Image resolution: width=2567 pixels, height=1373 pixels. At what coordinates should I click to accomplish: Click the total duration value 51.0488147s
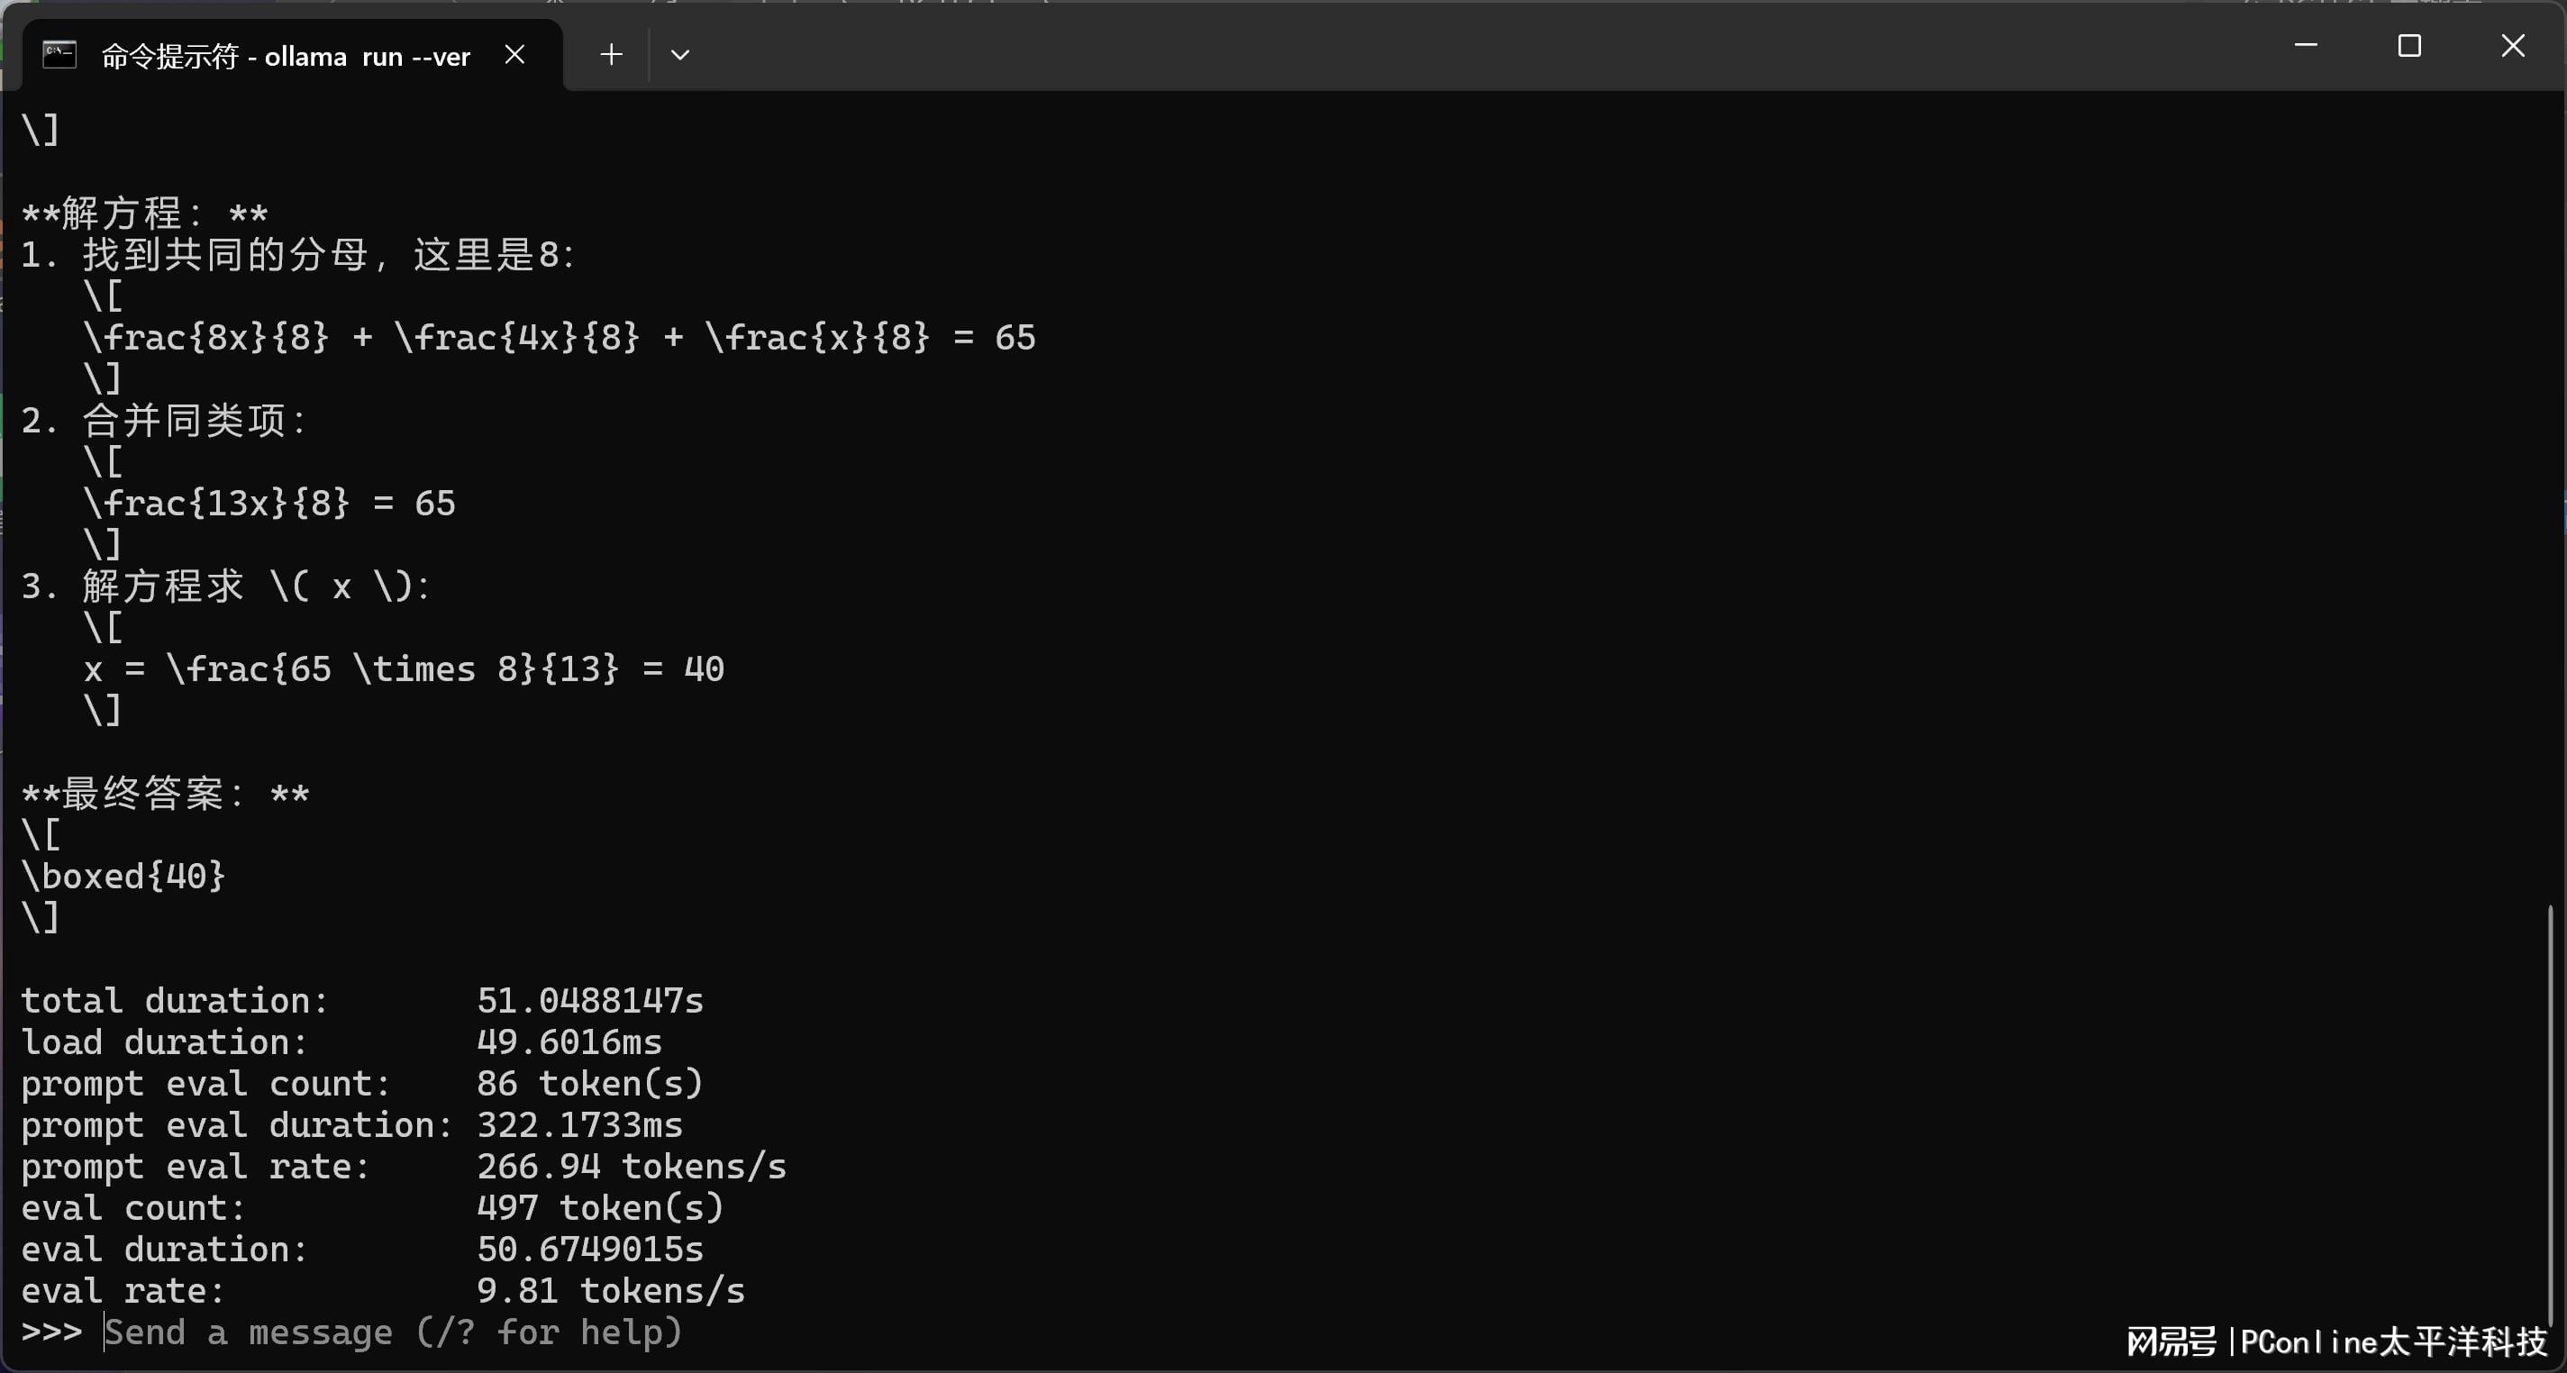click(590, 1000)
